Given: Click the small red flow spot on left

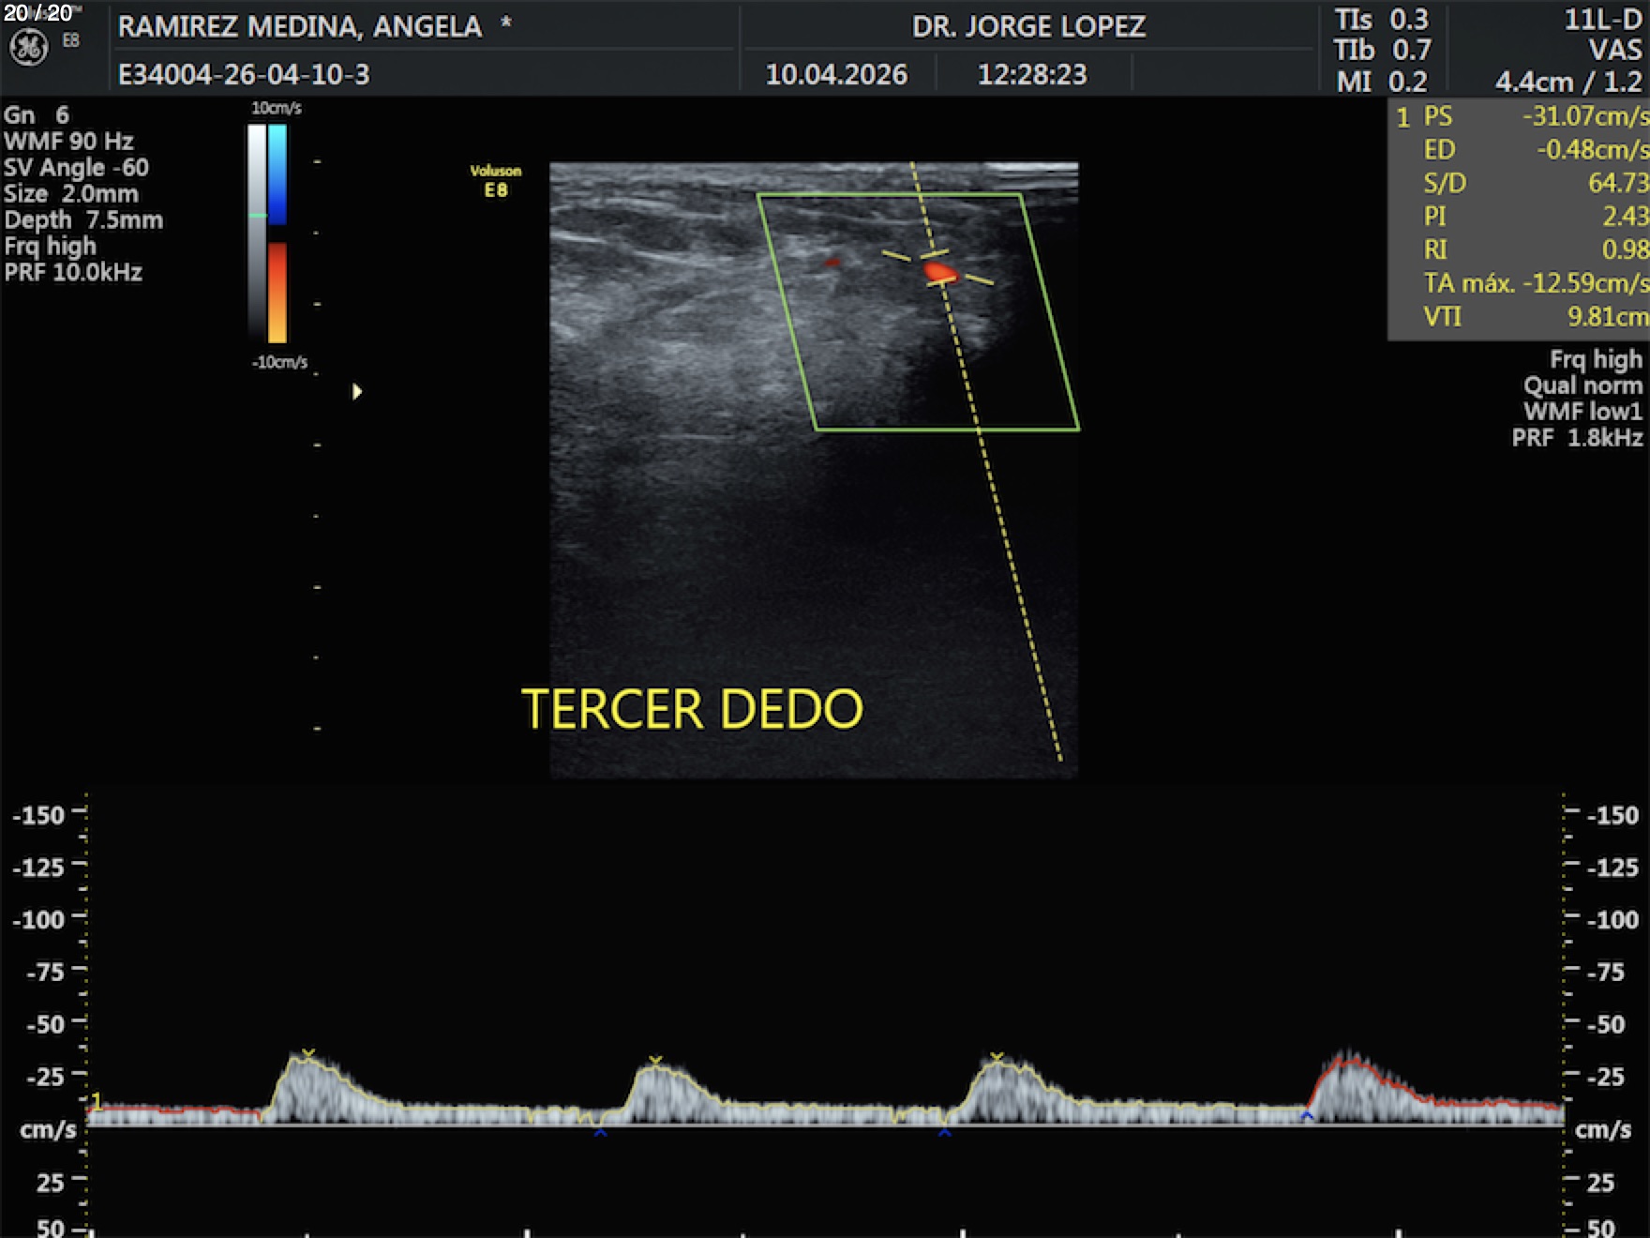Looking at the screenshot, I should [832, 264].
